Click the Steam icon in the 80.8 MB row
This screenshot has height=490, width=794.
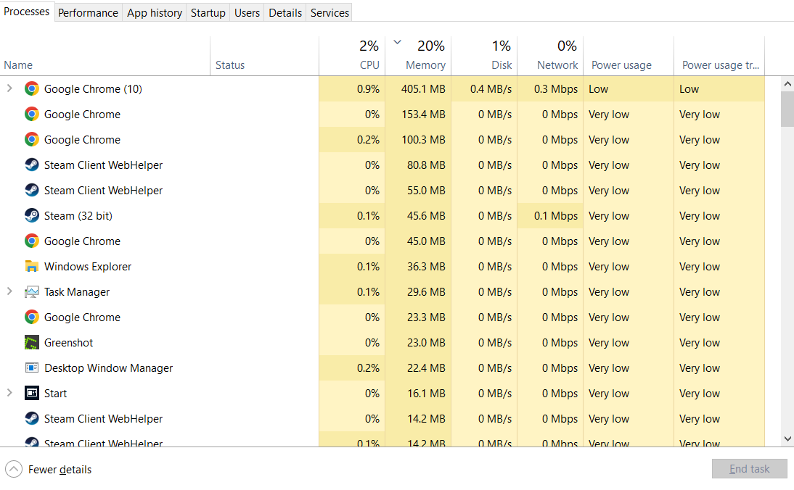[x=32, y=165]
